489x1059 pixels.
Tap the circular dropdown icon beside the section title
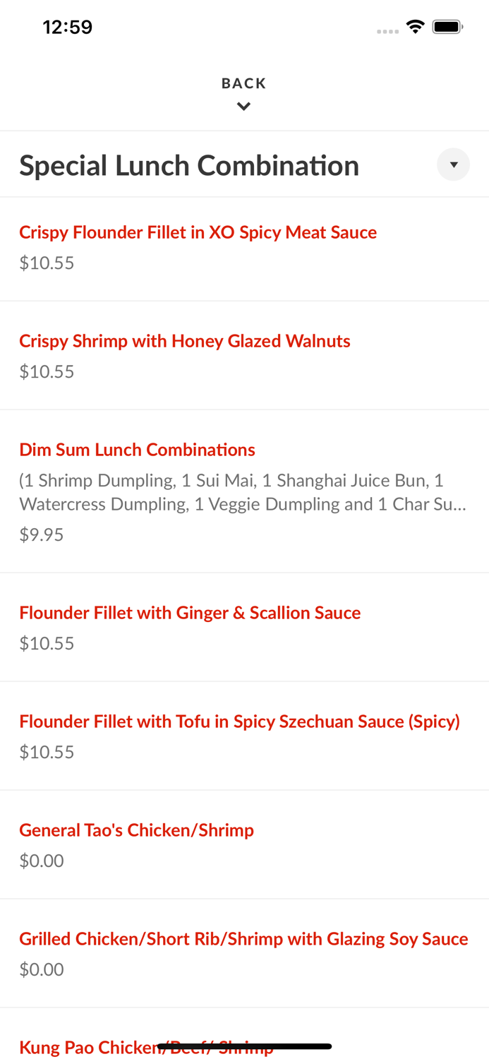tap(454, 164)
